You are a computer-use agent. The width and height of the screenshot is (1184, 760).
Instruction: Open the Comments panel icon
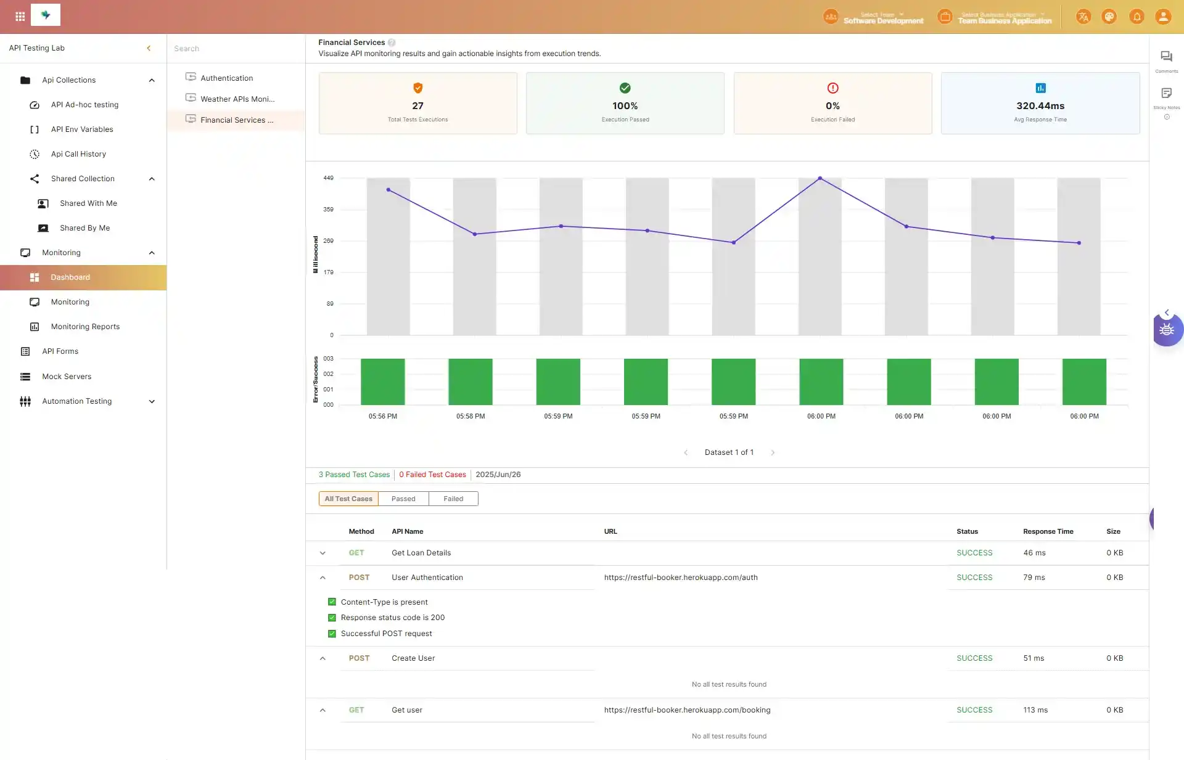point(1166,57)
